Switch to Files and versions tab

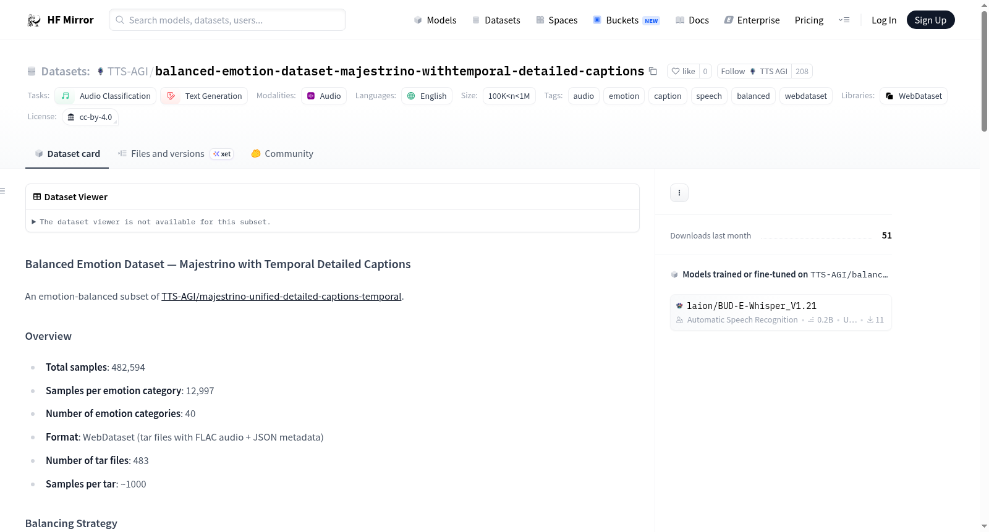click(x=176, y=154)
